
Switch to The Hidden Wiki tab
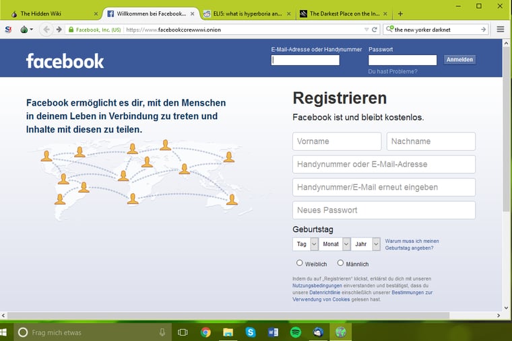(51, 13)
